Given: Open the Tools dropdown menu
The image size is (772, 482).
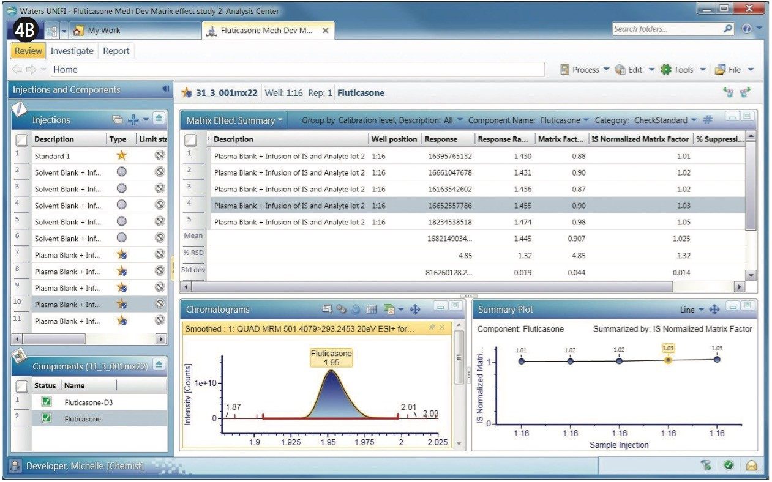Looking at the screenshot, I should (683, 70).
